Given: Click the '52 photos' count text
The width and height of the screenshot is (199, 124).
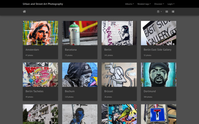Looking at the screenshot, I should point(148,55).
